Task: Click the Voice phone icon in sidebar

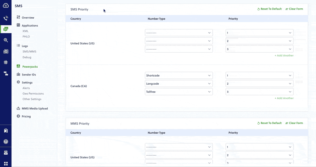Action: (x=6, y=18)
